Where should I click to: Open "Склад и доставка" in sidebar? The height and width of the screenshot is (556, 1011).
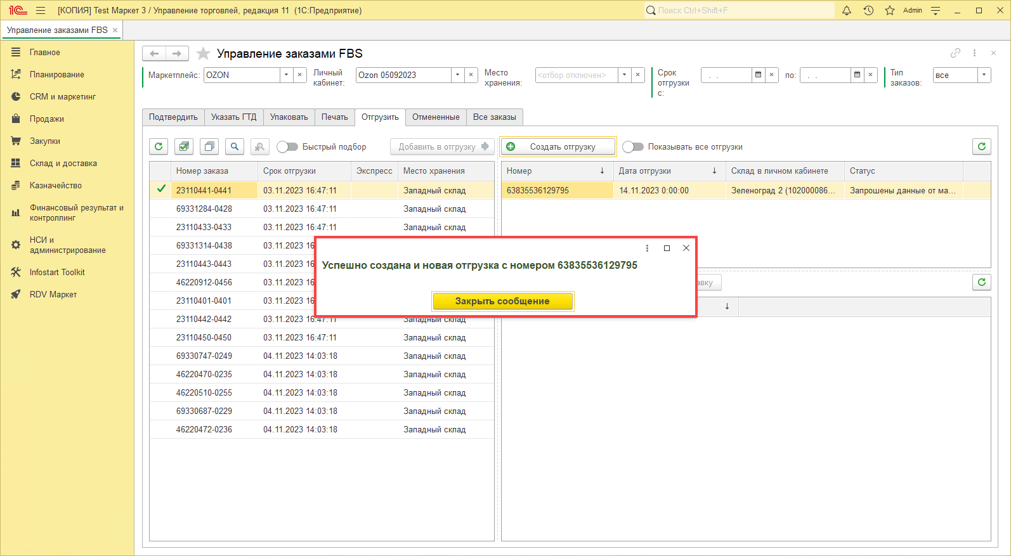(x=63, y=163)
